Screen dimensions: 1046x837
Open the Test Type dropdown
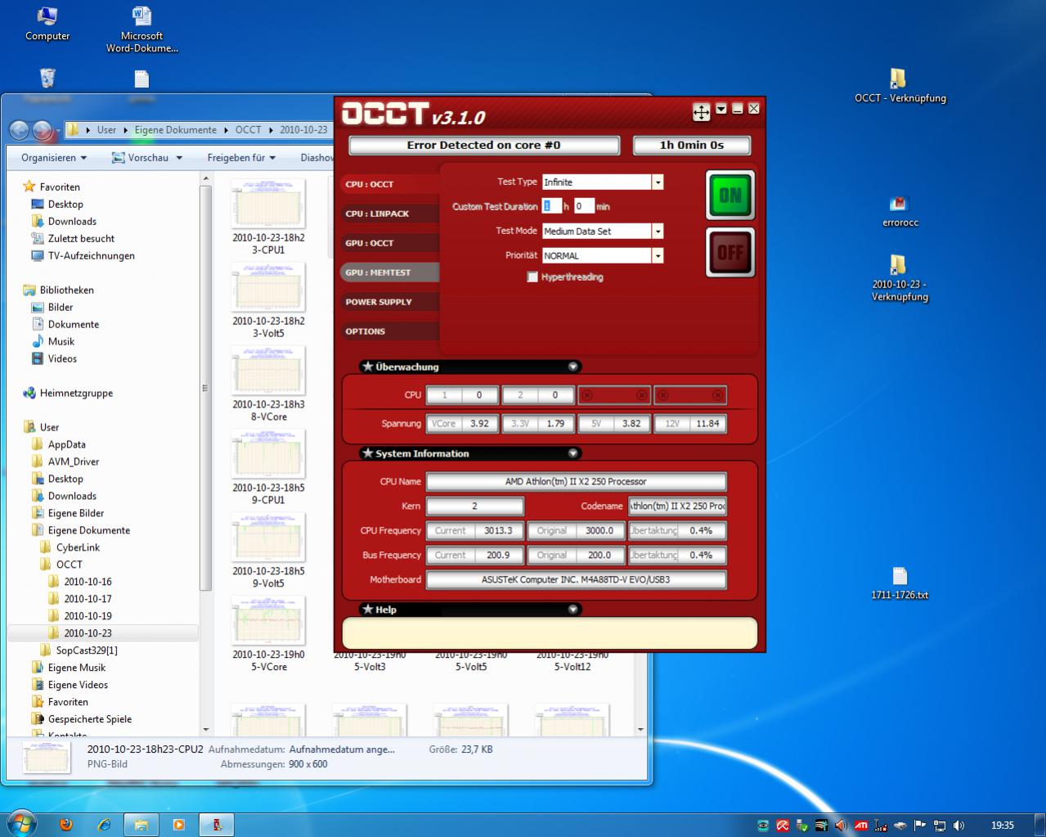[x=658, y=182]
